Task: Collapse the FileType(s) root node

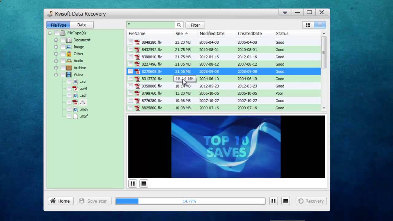Action: point(50,33)
